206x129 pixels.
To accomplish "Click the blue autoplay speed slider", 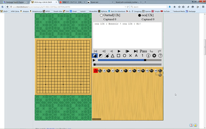I will (121, 60).
